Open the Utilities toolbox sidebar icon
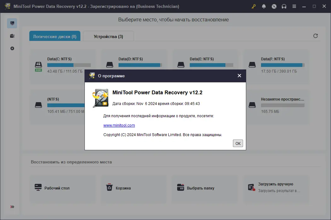 (12, 36)
